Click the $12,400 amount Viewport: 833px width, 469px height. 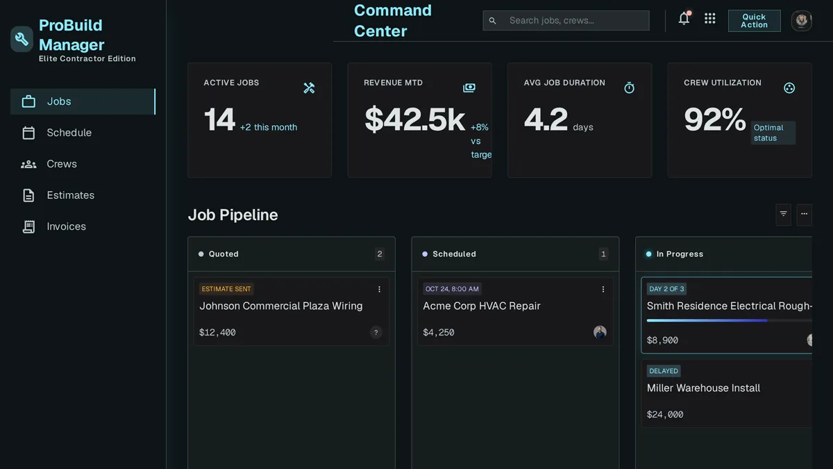(x=217, y=333)
